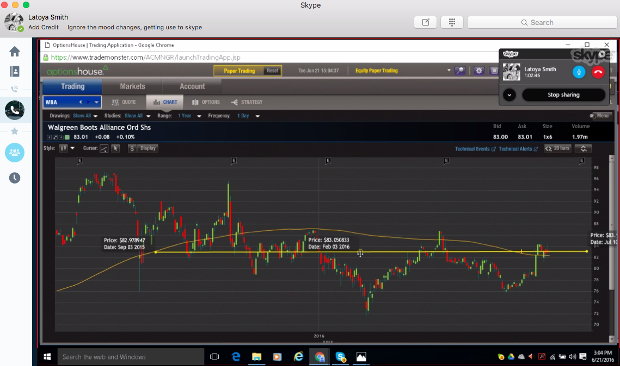Expand the Range 1 Year dropdown

(190, 116)
